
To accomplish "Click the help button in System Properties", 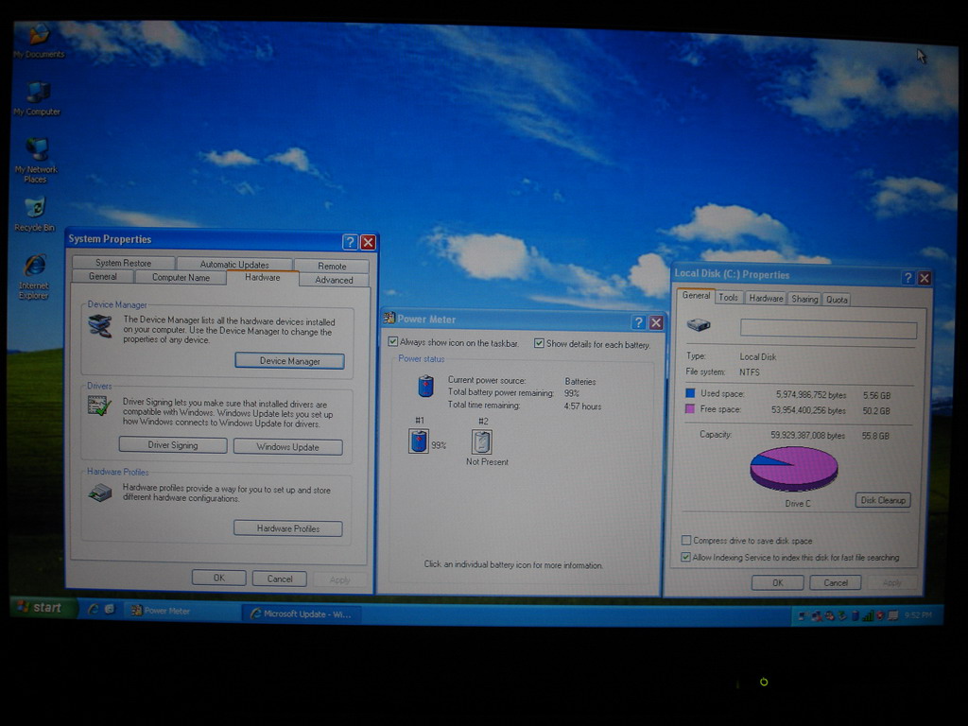I will tap(350, 242).
